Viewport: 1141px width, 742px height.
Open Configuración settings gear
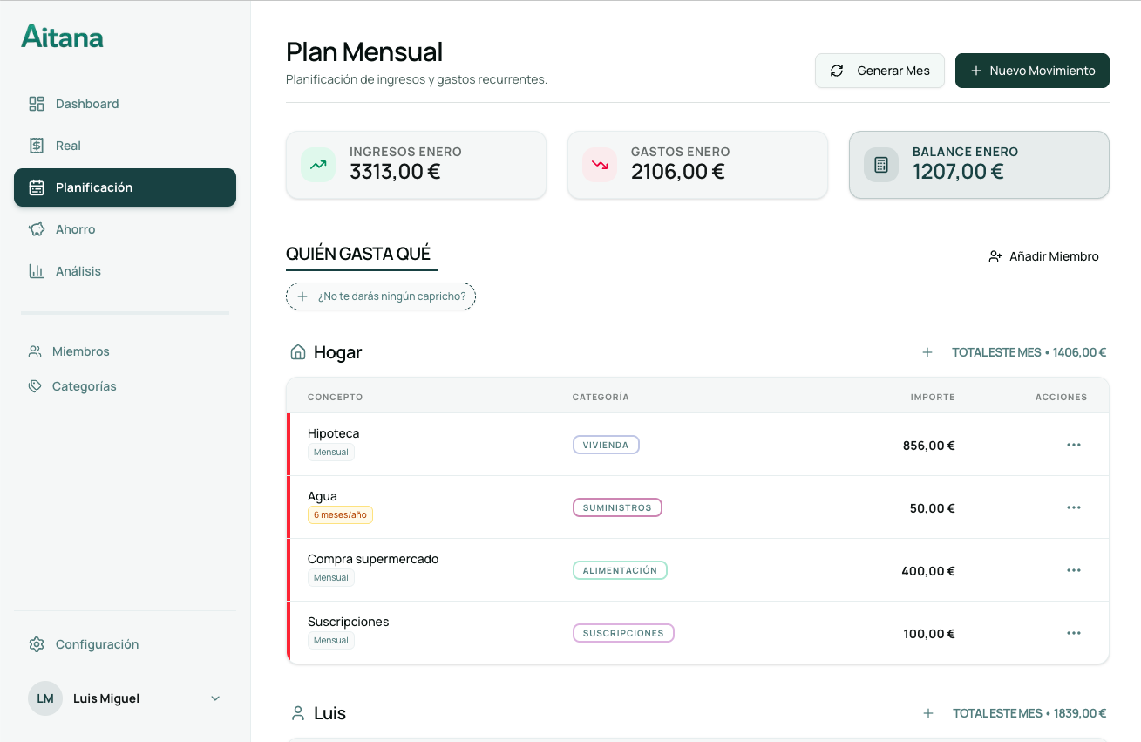tap(37, 644)
